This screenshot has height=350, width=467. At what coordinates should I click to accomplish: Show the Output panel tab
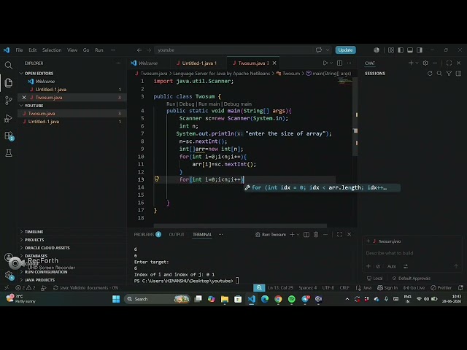click(x=177, y=235)
